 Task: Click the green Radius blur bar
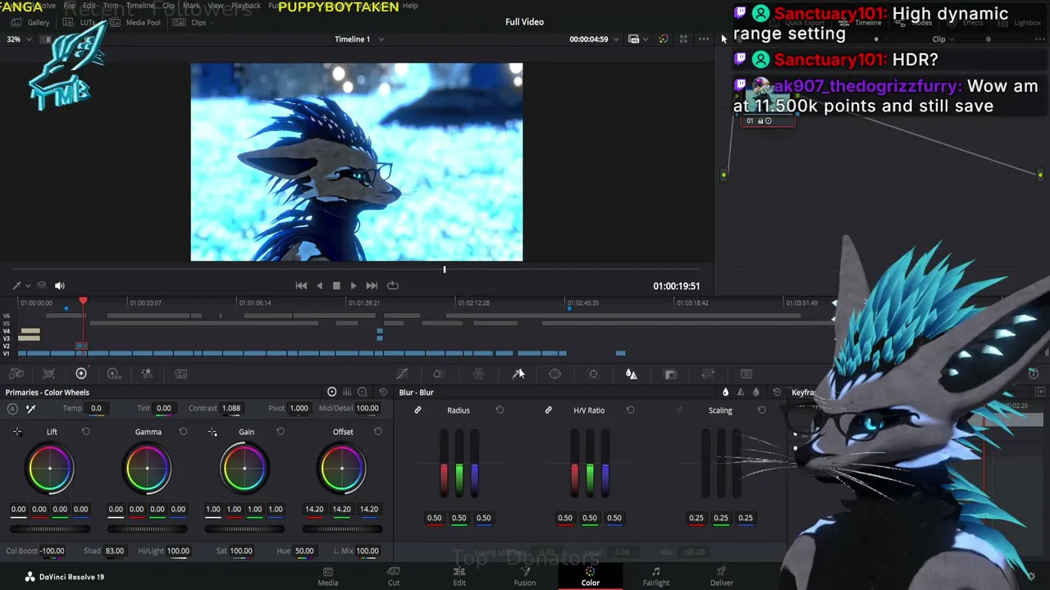(459, 463)
